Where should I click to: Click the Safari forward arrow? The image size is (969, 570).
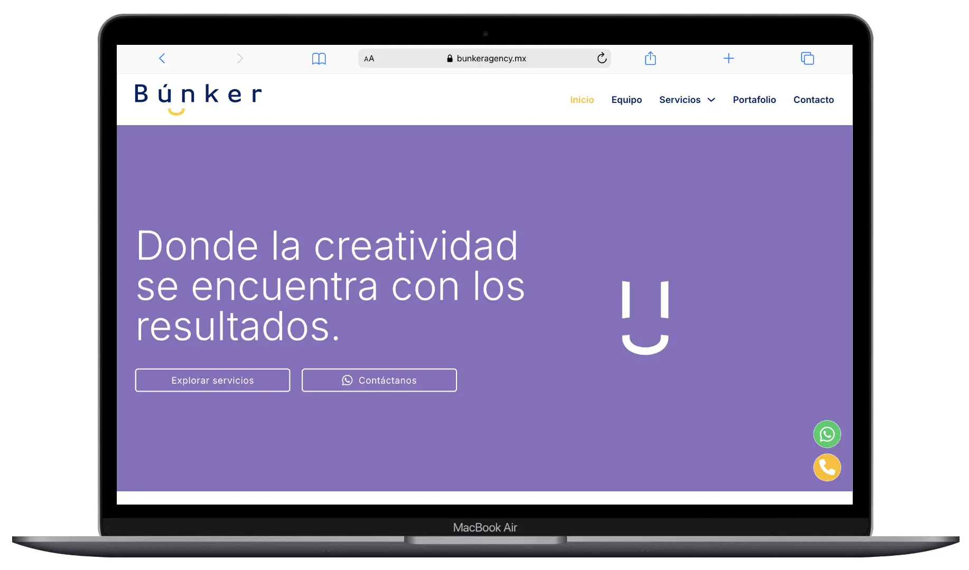pos(240,58)
